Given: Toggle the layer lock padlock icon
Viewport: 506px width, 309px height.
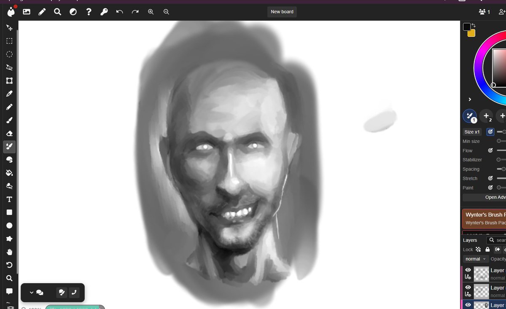Looking at the screenshot, I should click(x=487, y=250).
